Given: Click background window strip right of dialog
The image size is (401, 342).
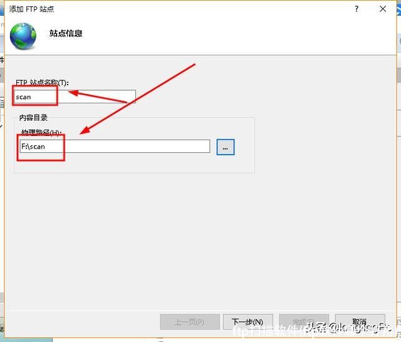Looking at the screenshot, I should tap(398, 188).
